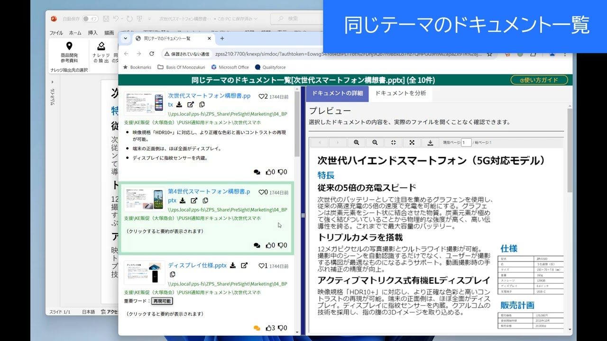The image size is (607, 341).
Task: Click the 現在ページ page number input field
Action: (466, 142)
